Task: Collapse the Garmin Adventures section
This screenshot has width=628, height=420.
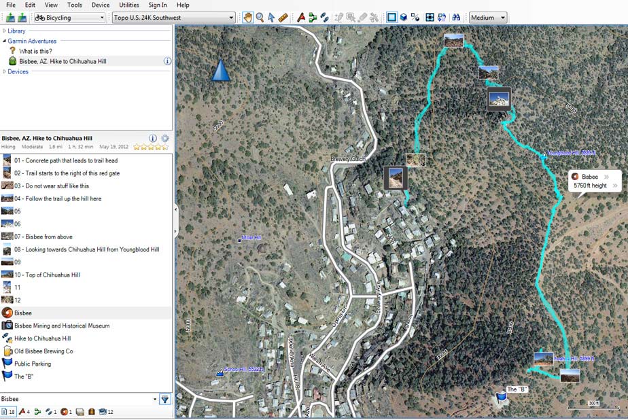Action: (x=4, y=41)
